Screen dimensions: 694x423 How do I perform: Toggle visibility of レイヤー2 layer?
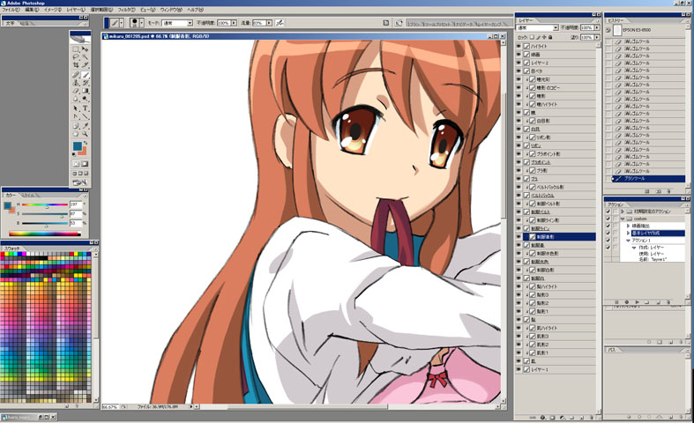coord(519,63)
